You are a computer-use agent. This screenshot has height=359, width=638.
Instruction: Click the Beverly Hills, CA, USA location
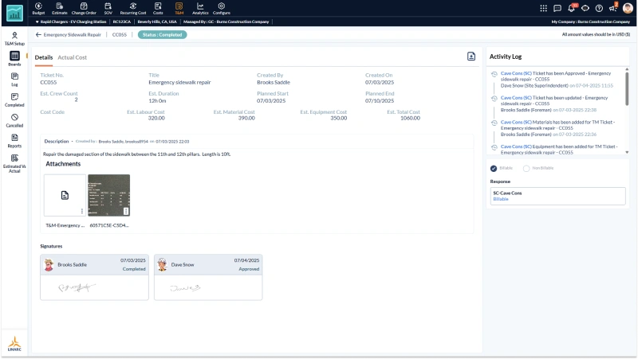(157, 21)
